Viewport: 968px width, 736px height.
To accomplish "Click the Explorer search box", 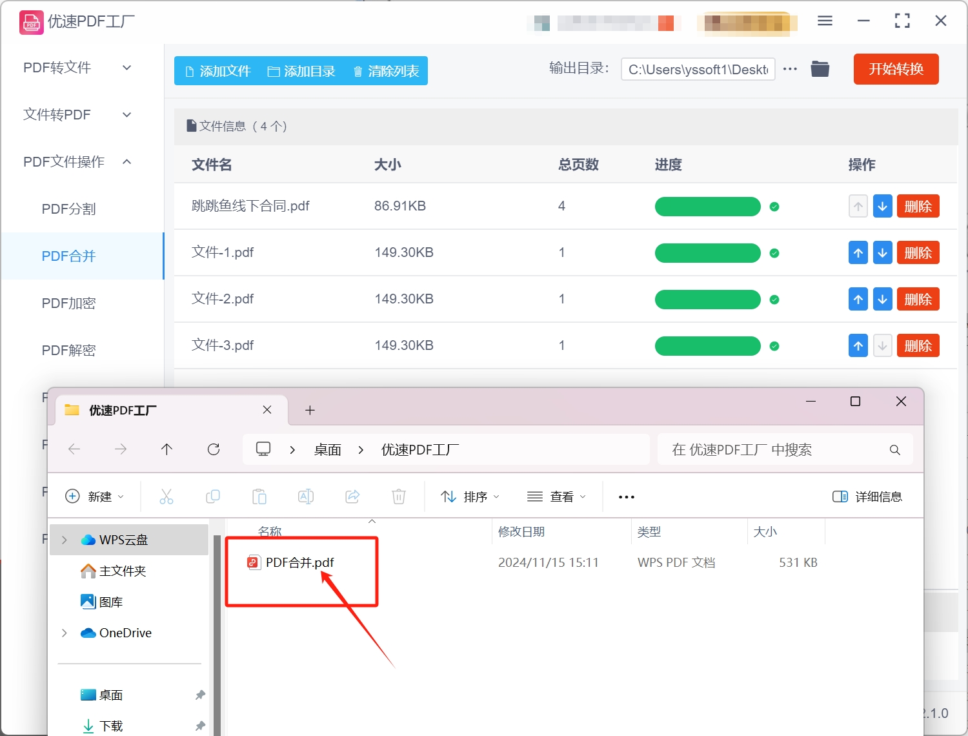I will pyautogui.click(x=785, y=450).
